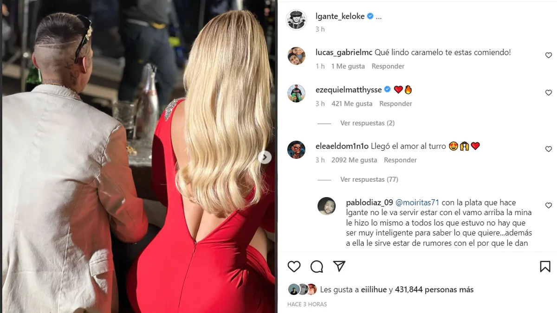Save the post with the bookmark icon
Screen dimensions: 557x313
tap(545, 266)
